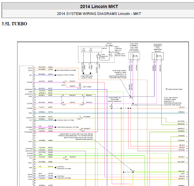The image size is (194, 186).
Task: Click 'YEL' wire color on pin 43
Action: point(40,167)
